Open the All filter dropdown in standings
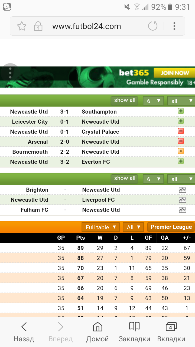This screenshot has width=195, height=347. click(x=134, y=227)
